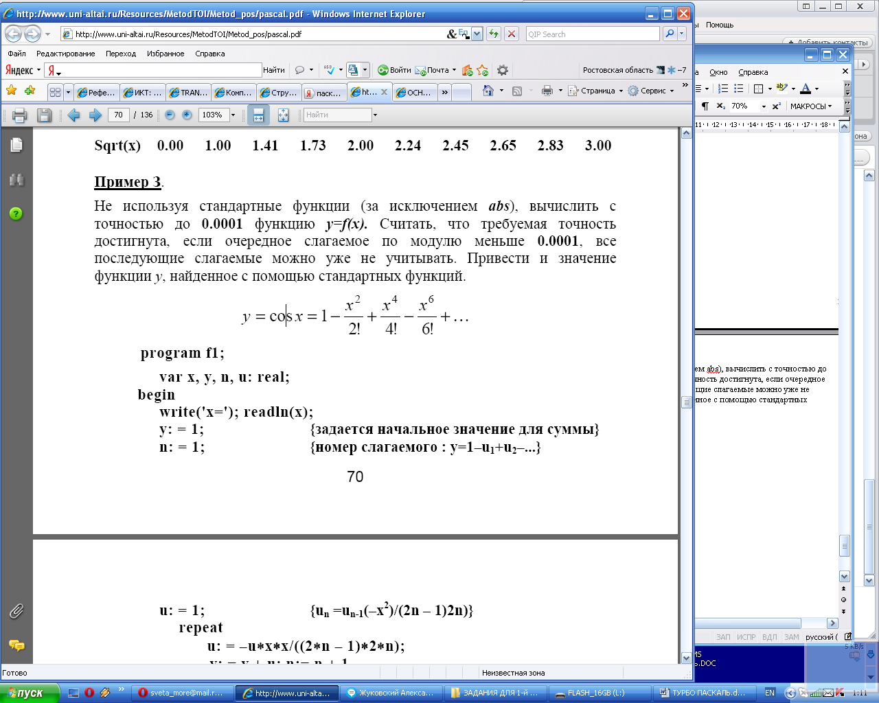Open Internet Explorer's Справка menu

pyautogui.click(x=209, y=54)
